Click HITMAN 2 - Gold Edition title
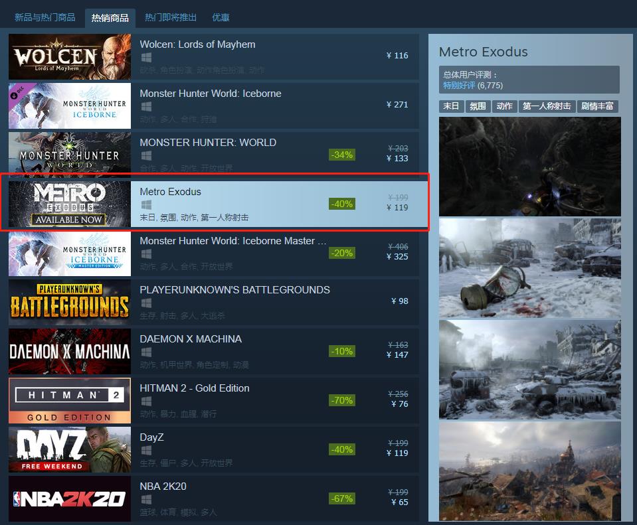Screen dimensions: 637x525 (x=195, y=388)
